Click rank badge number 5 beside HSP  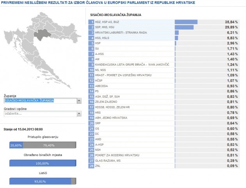click(x=91, y=43)
